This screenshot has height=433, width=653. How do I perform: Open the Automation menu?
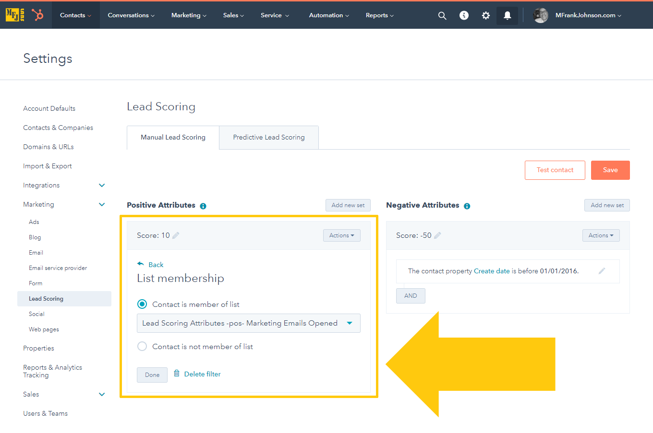point(328,15)
